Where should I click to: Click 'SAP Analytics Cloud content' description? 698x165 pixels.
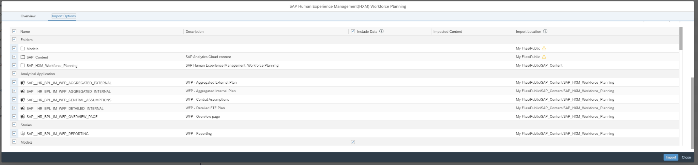(x=208, y=57)
